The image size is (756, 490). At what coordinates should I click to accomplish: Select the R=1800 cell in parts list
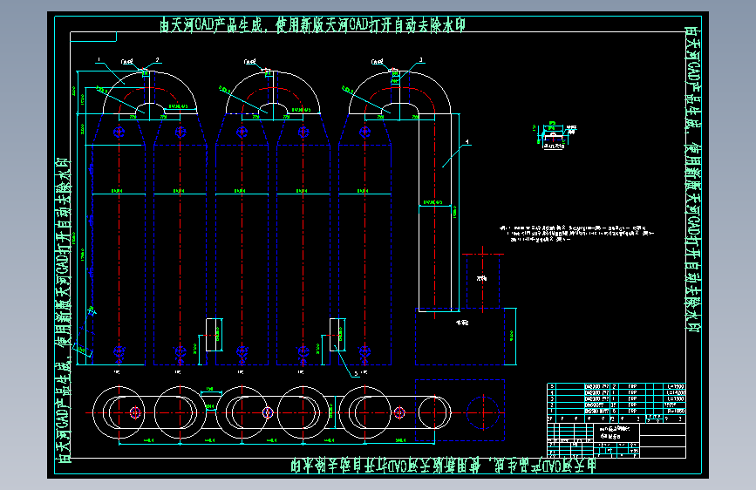click(676, 411)
